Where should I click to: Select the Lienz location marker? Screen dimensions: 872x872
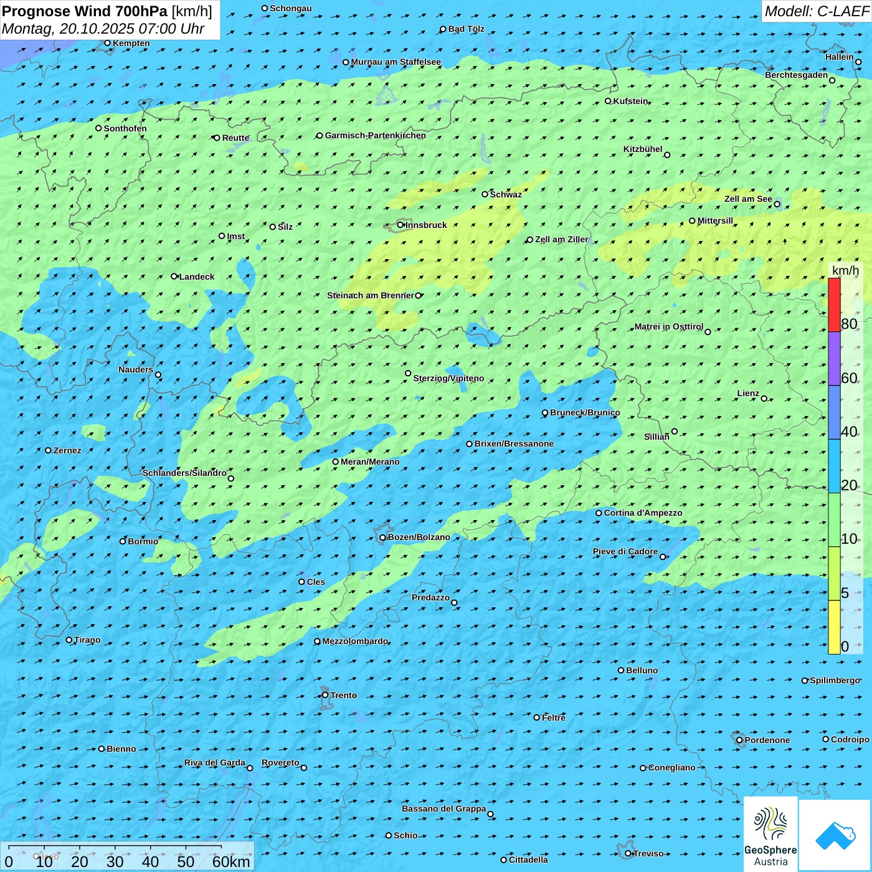pyautogui.click(x=764, y=399)
